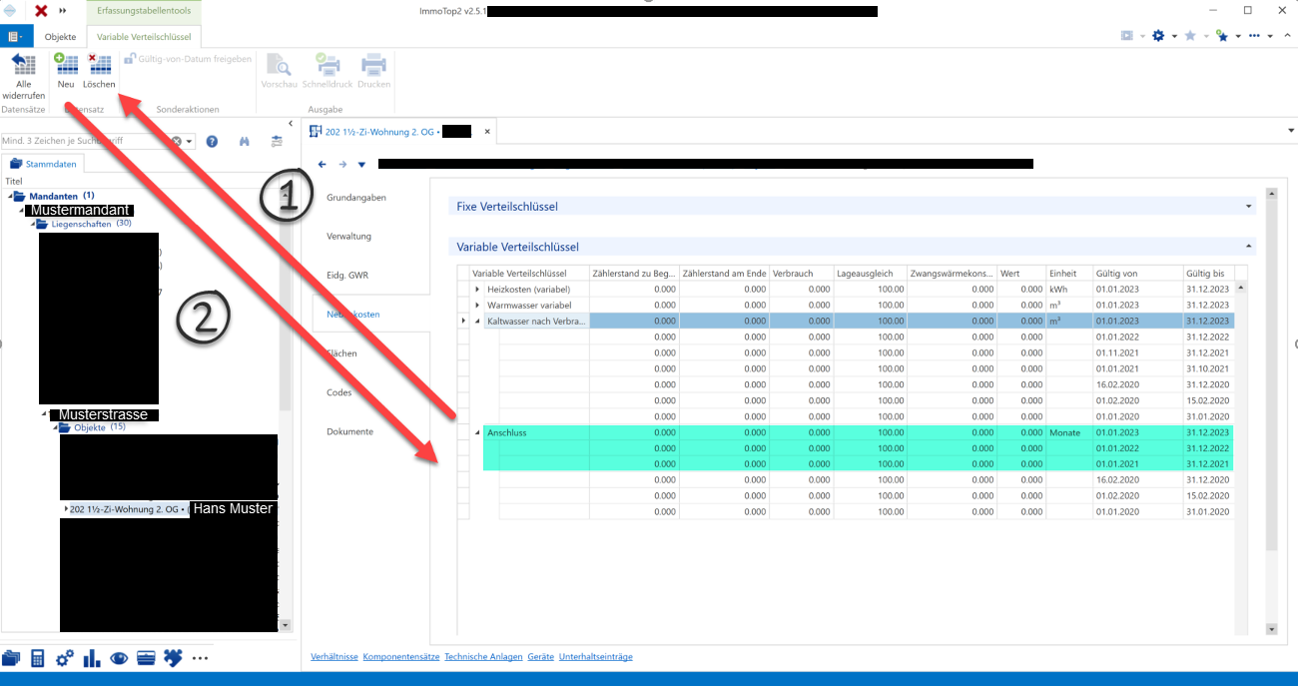
Task: Delete the record using Löschen
Action: point(99,71)
